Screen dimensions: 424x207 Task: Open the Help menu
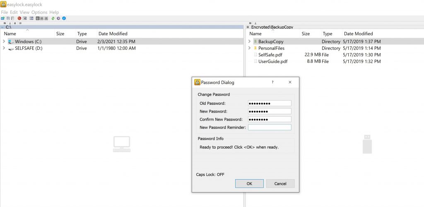tap(54, 12)
